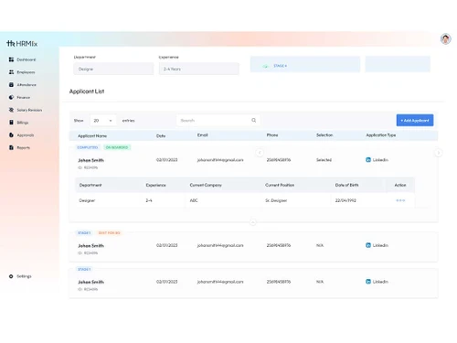Click the stage icon in the stage card
The width and height of the screenshot is (457, 343).
pos(266,66)
